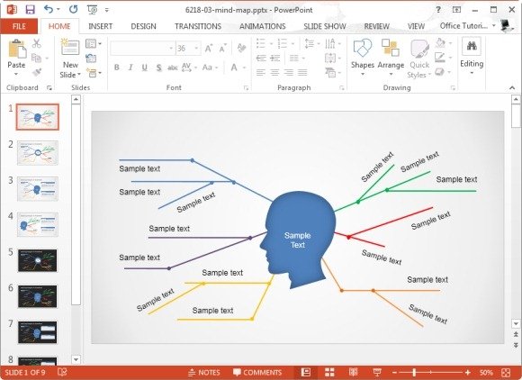Open the FILE tab
Viewport: 522px width, 380px height.
[19, 26]
